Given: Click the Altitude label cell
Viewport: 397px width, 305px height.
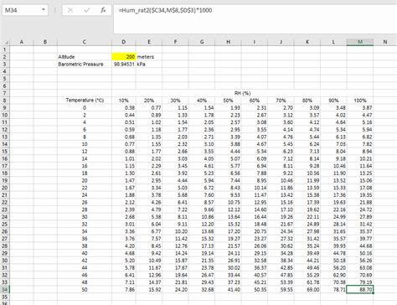Looking at the screenshot, I should pos(85,57).
